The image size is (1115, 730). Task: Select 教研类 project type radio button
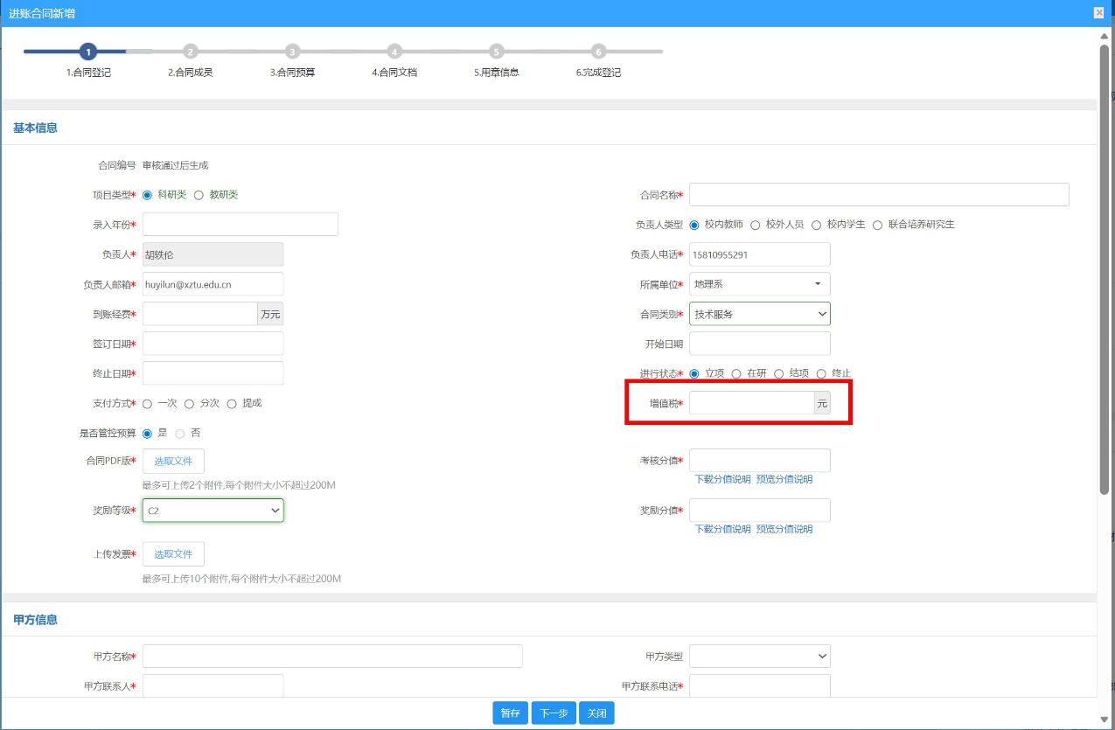tap(199, 195)
